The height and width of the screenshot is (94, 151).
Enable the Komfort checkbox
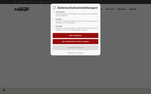(54, 19)
